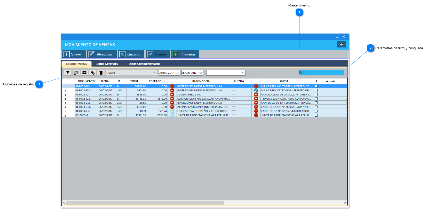Click the Grabar checkmark icon
The image size is (427, 210).
point(150,54)
